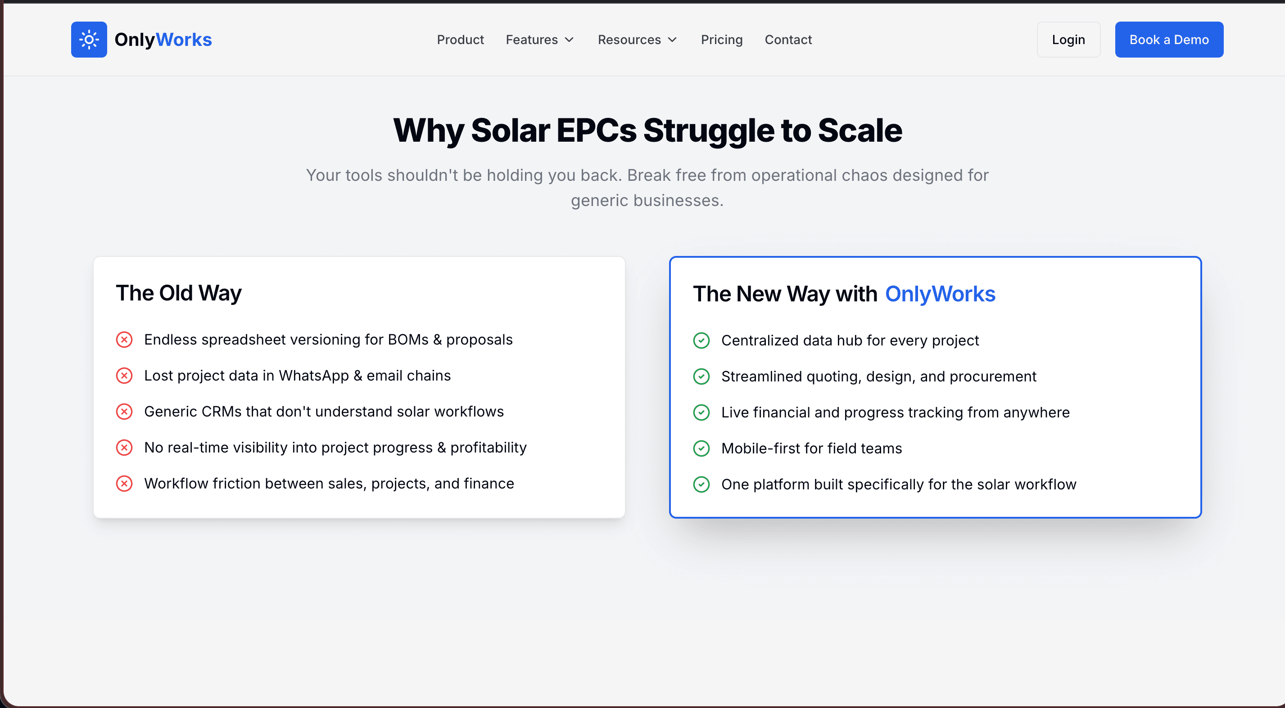The height and width of the screenshot is (708, 1285).
Task: Click the red X near workflow friction item
Action: (125, 483)
